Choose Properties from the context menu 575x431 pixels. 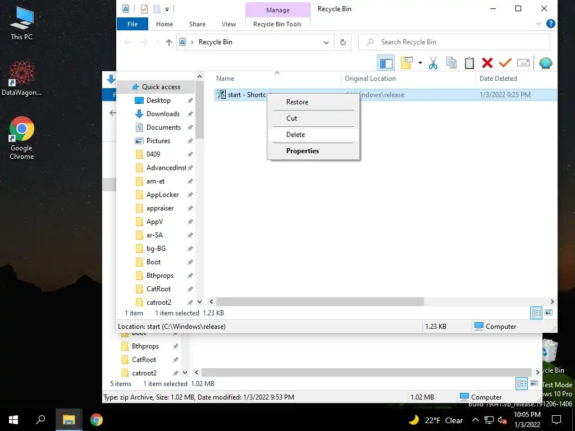pos(313,150)
